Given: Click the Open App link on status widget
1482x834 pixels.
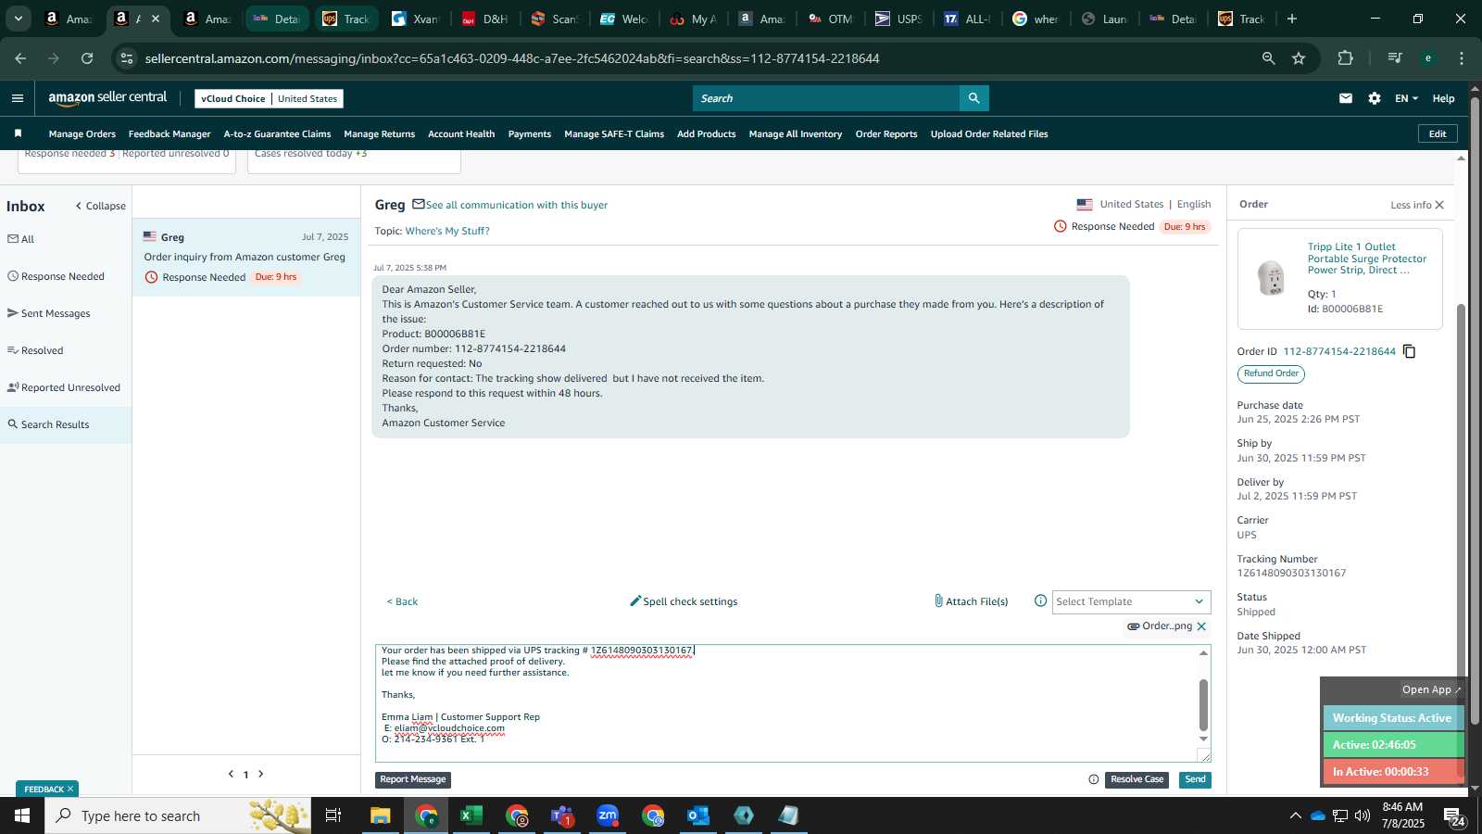Looking at the screenshot, I should (1430, 689).
